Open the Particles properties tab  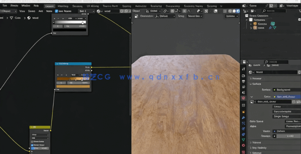pos(243,123)
